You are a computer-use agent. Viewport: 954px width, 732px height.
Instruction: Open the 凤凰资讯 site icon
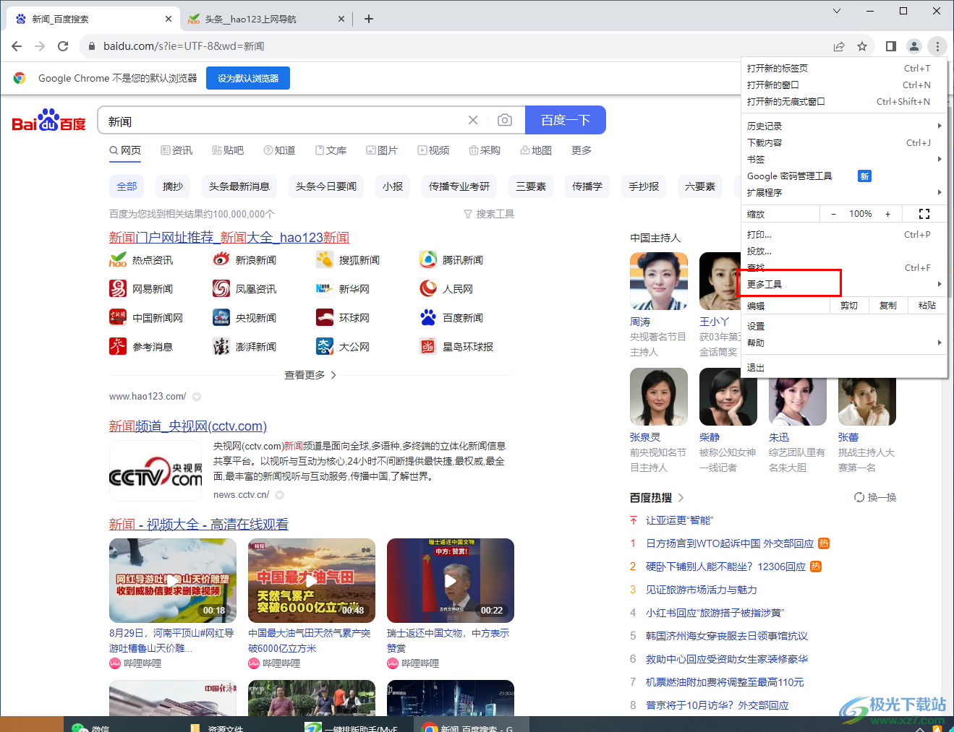click(221, 288)
